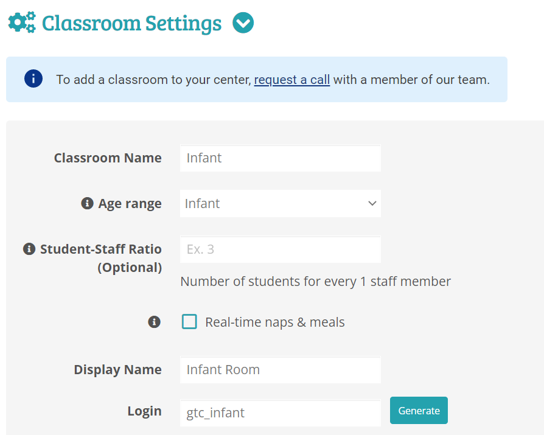Click the gears icon beside Classroom Settings

pos(20,22)
